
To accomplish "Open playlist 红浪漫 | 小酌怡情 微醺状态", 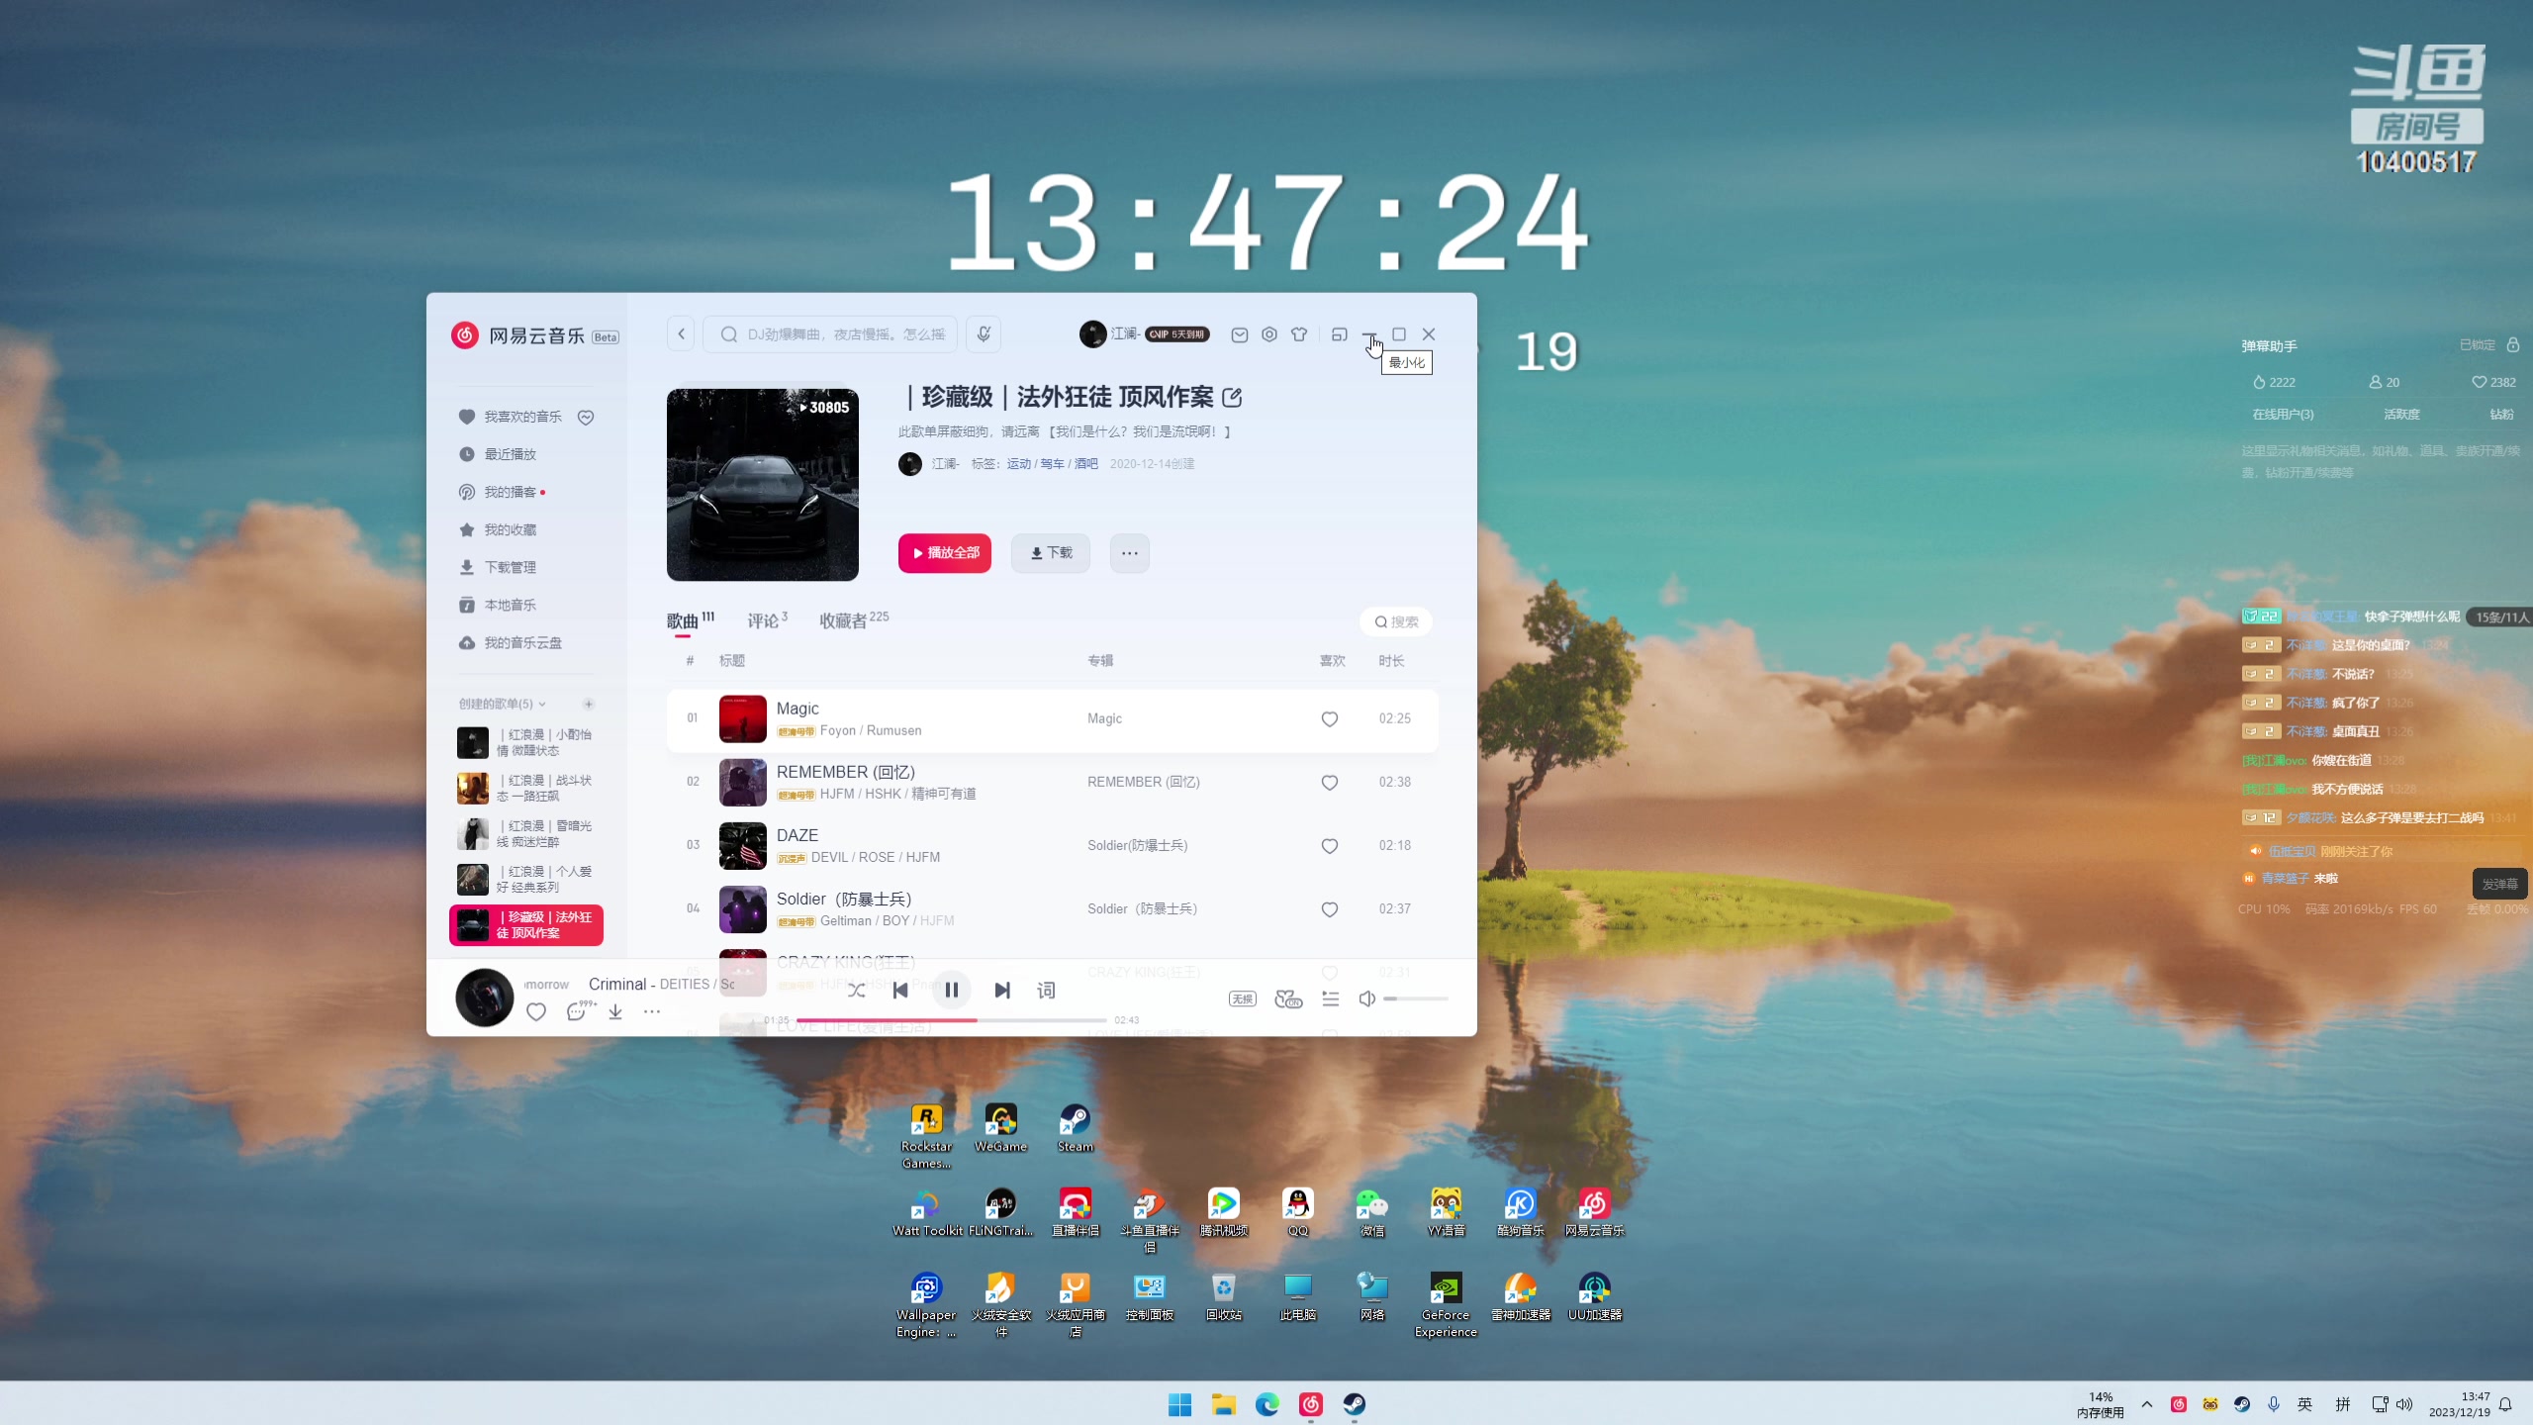I will click(525, 742).
